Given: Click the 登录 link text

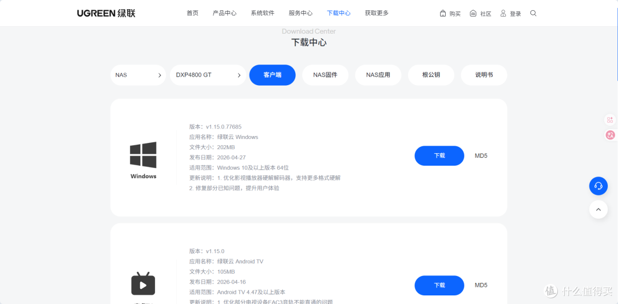Looking at the screenshot, I should (x=515, y=14).
